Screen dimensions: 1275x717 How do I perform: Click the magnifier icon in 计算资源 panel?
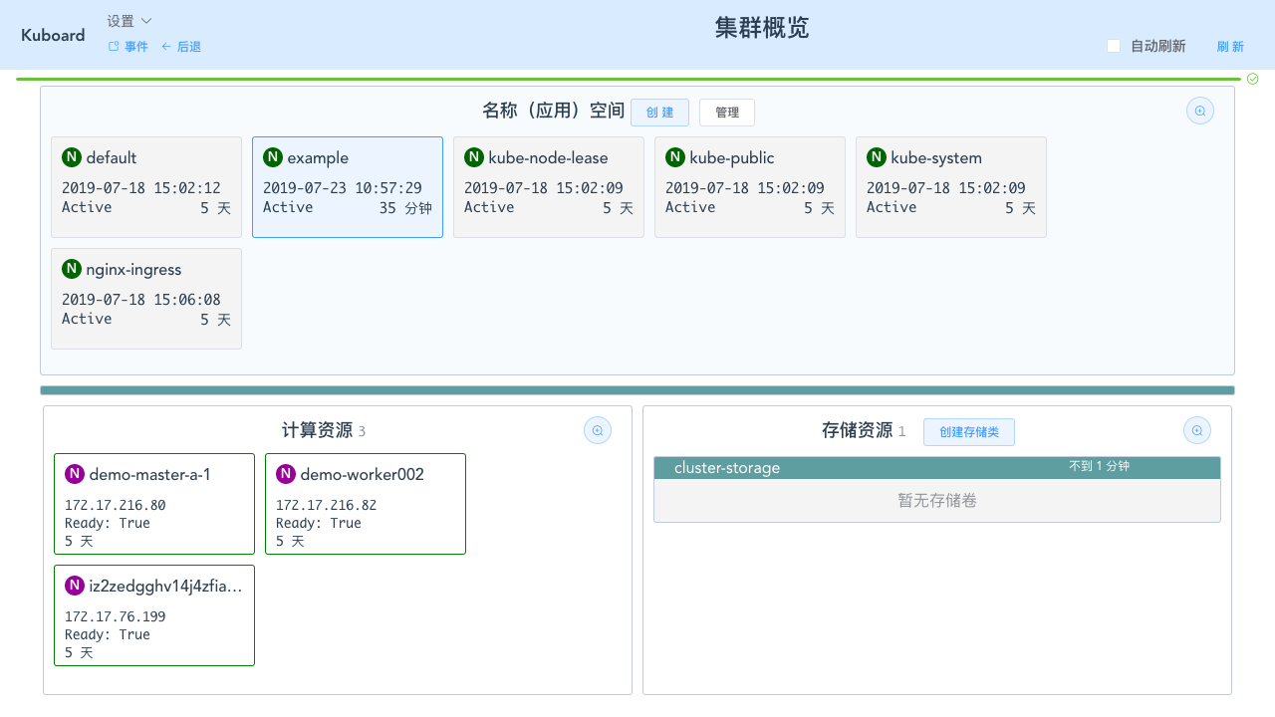coord(597,429)
